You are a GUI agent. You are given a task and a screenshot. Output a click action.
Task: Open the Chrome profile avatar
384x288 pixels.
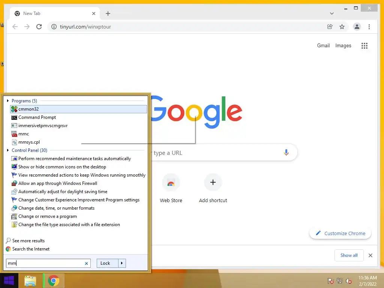coord(357,27)
